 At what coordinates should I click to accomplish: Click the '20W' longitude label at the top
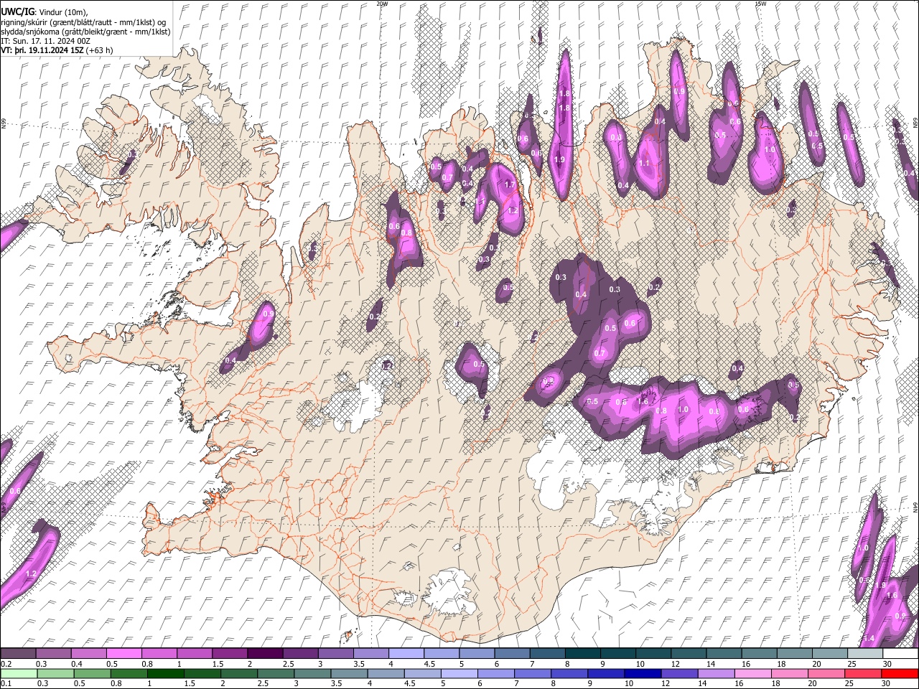[x=382, y=4]
